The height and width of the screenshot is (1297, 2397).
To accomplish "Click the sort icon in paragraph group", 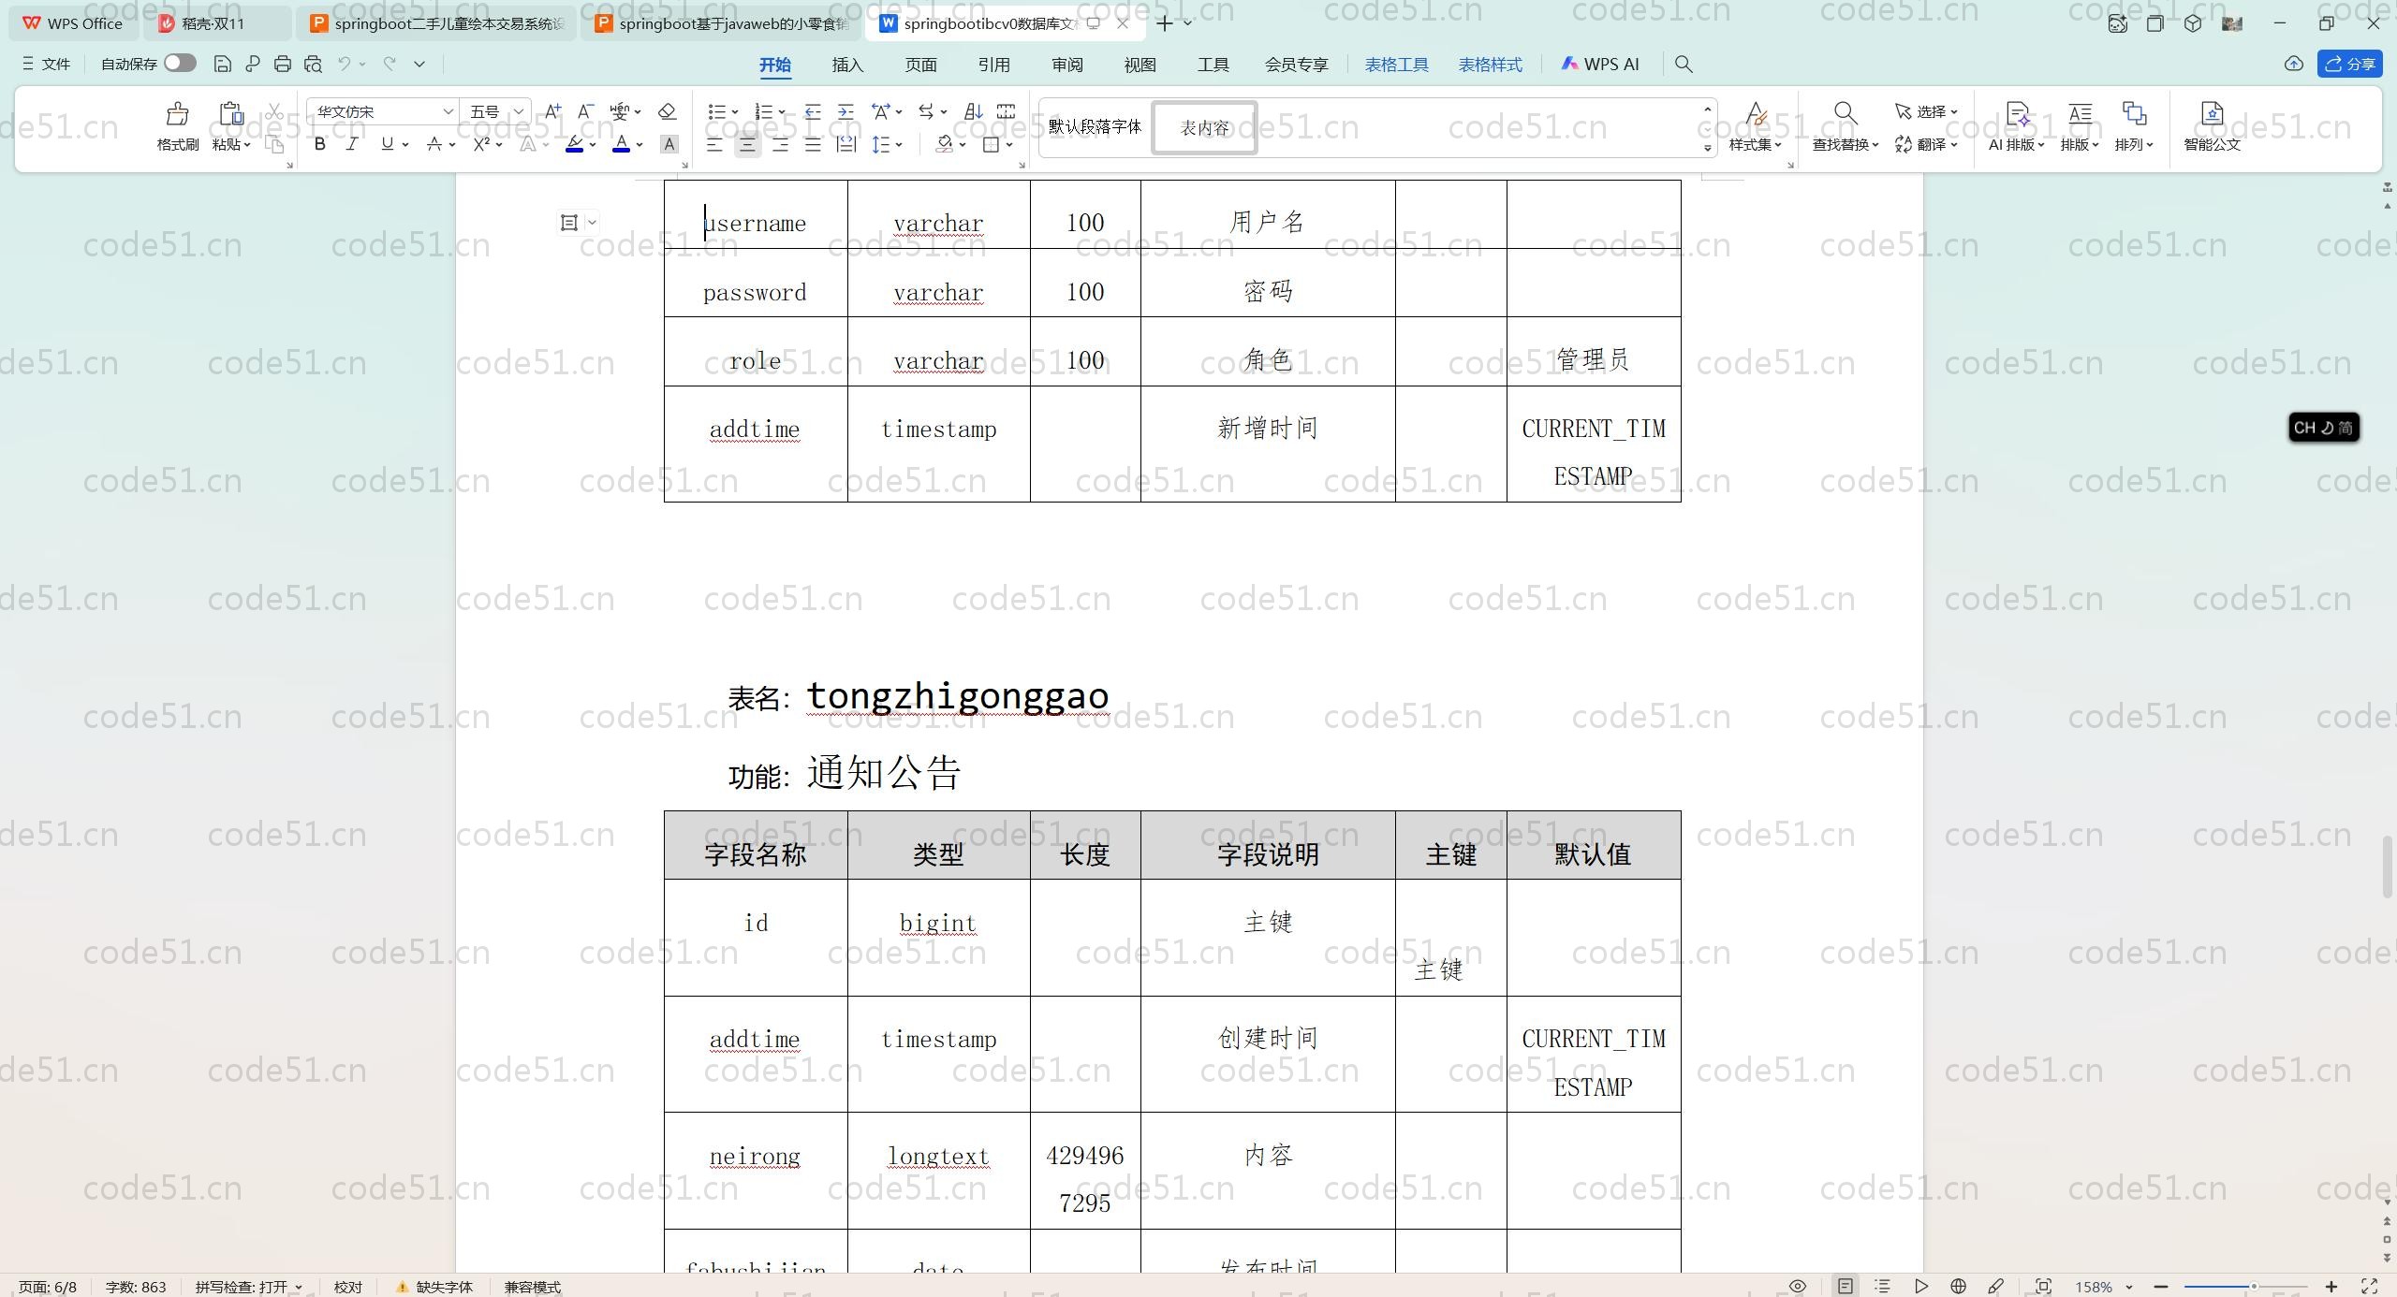I will pos(973,111).
